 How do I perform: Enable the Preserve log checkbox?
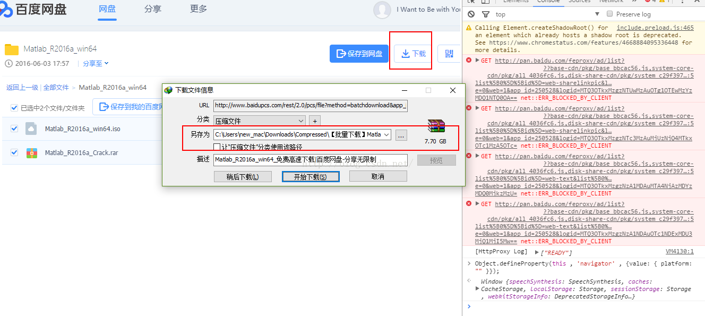(x=609, y=14)
